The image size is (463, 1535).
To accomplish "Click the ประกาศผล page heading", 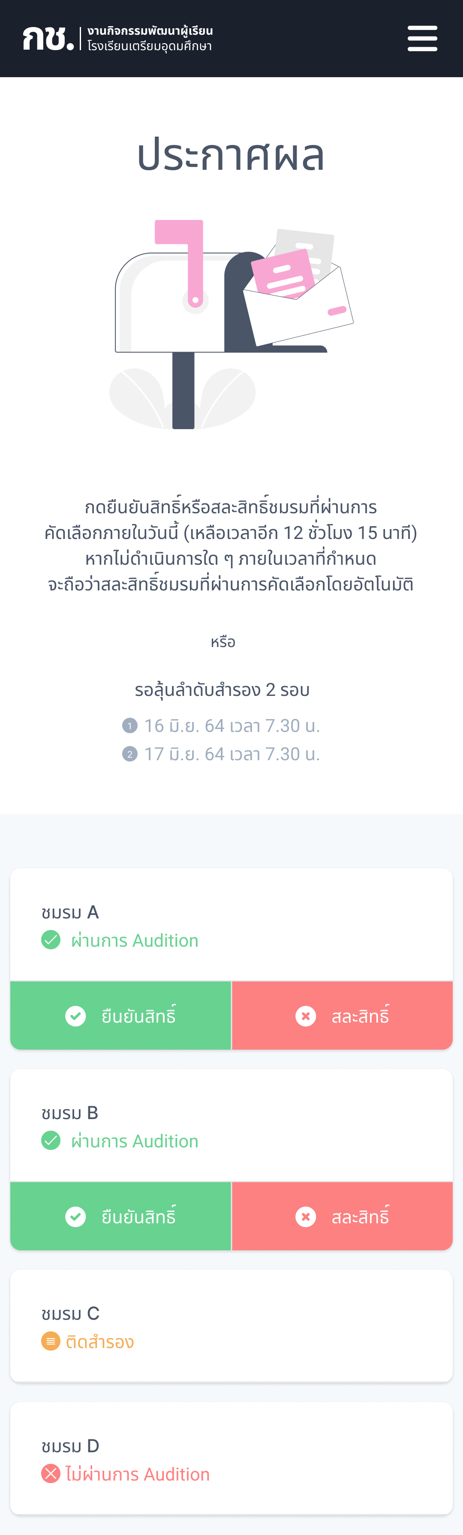I will click(x=231, y=154).
